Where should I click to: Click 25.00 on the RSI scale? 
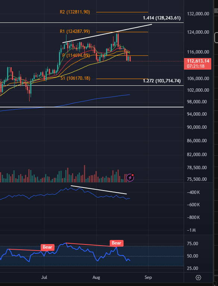pyautogui.click(x=193, y=268)
